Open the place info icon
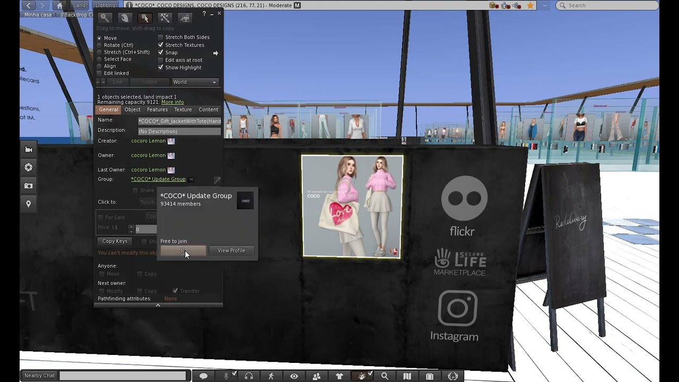 (x=129, y=5)
